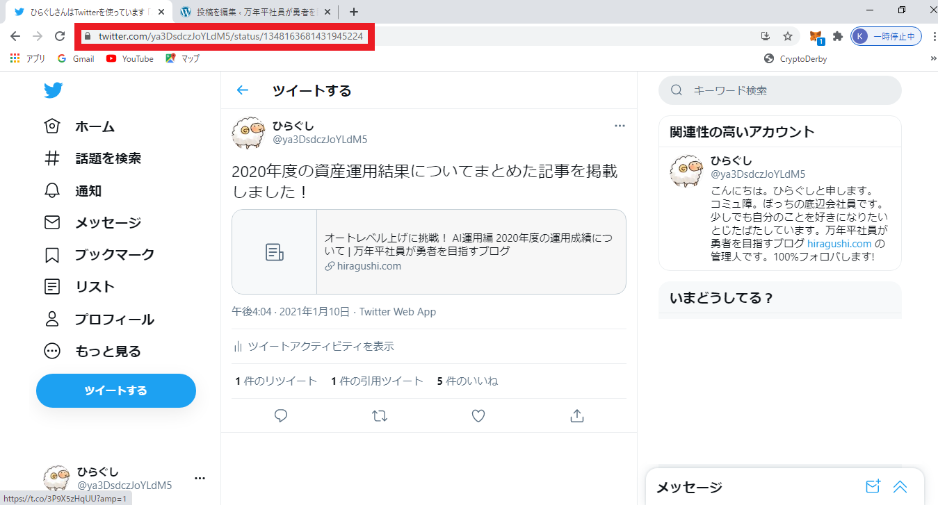Show more bookmarks chevron
The height and width of the screenshot is (505, 938).
[x=933, y=59]
